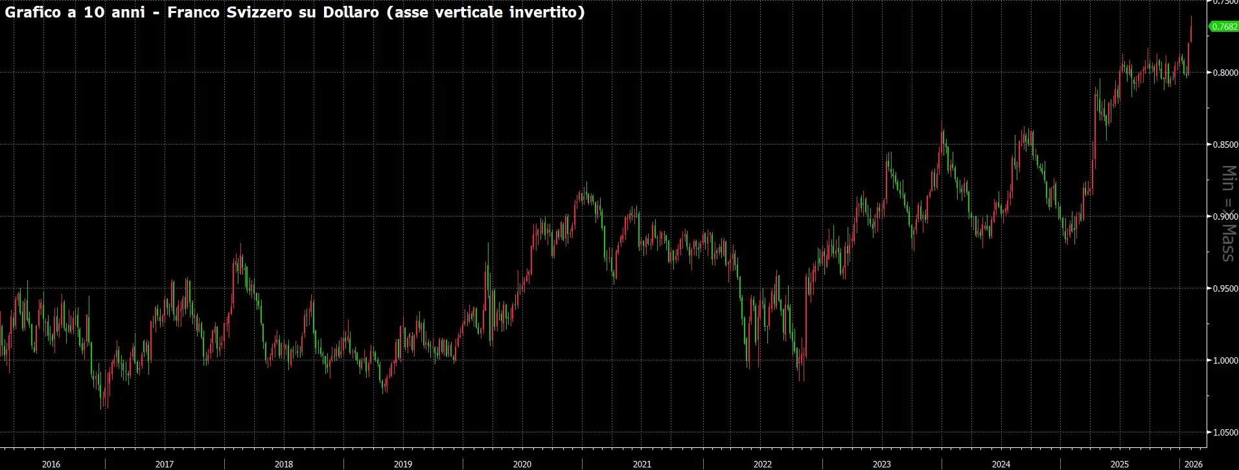Viewport: 1239px width, 470px height.
Task: Select the 2025 year label on time axis
Action: point(1120,464)
